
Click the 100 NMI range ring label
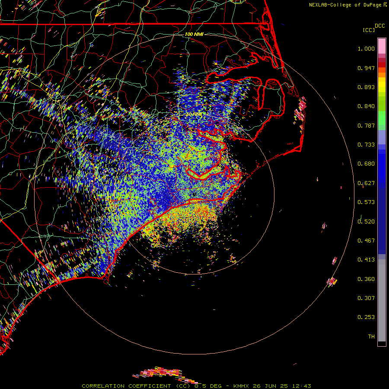click(194, 34)
